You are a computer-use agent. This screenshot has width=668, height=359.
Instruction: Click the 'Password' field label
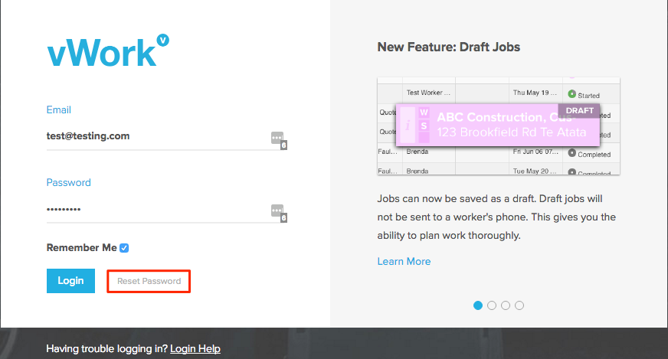coord(69,183)
